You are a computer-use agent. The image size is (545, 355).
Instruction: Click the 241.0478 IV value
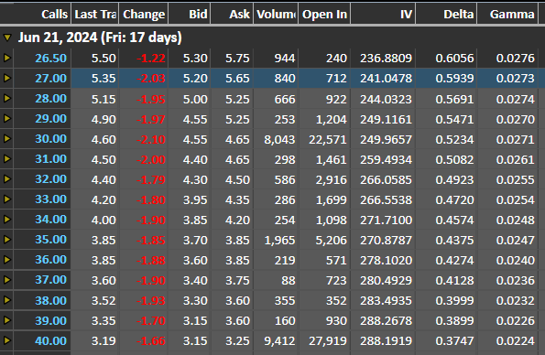(386, 79)
